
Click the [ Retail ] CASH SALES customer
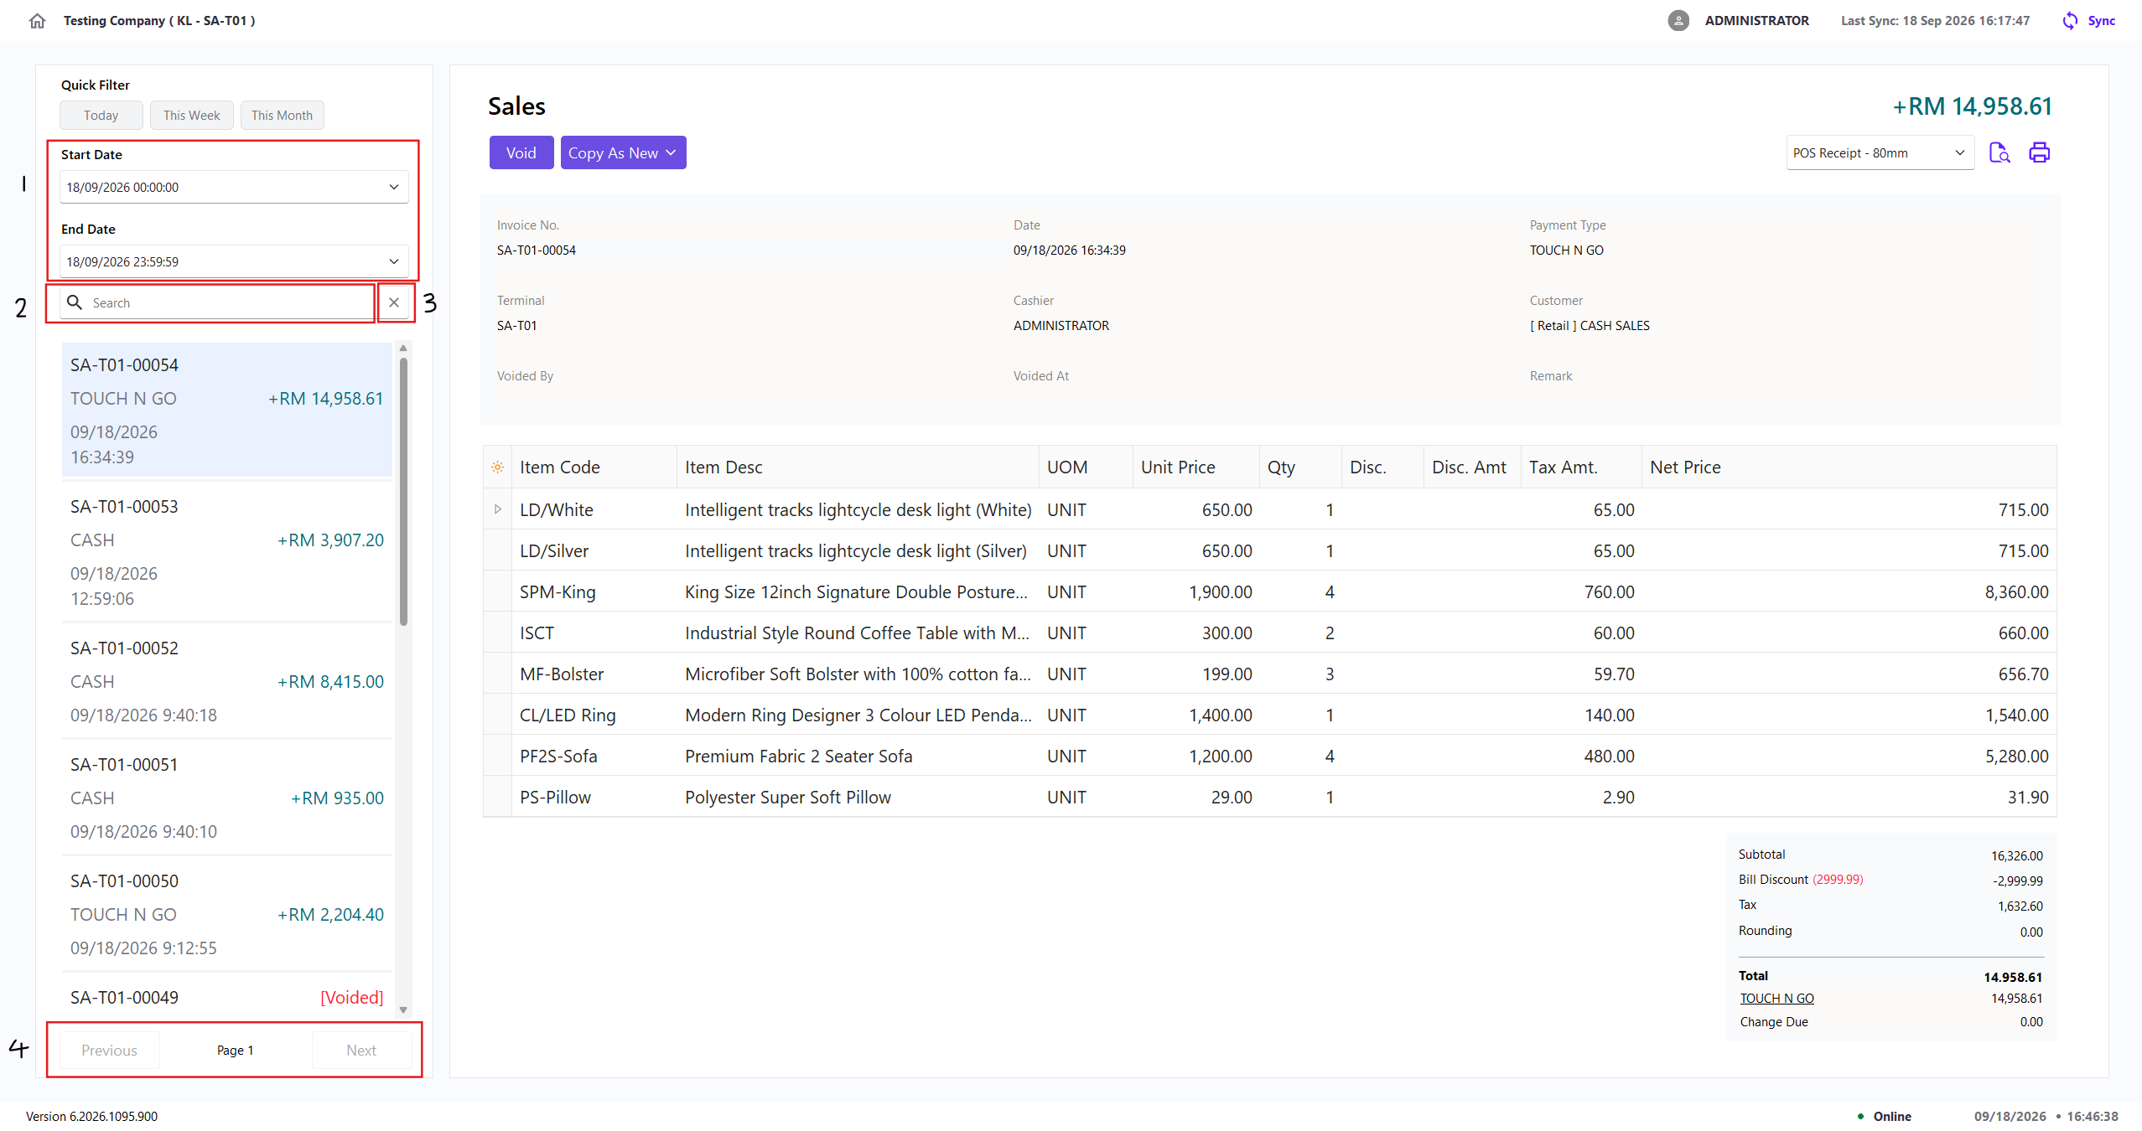[1589, 326]
